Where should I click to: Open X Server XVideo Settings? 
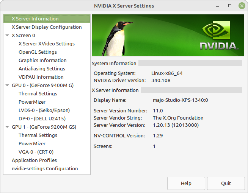[x=47, y=44]
